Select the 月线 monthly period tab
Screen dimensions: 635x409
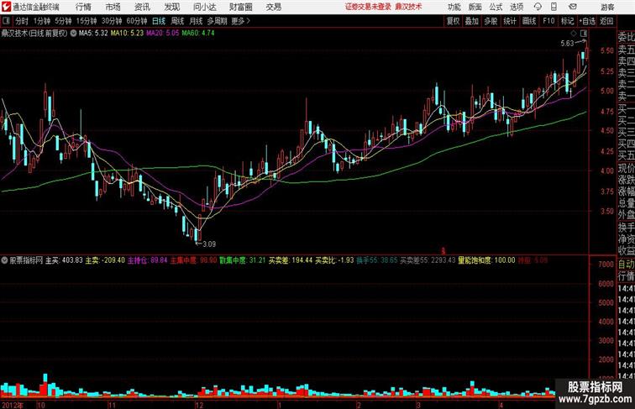click(196, 21)
